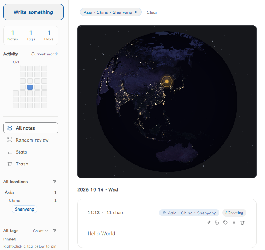Open the tag Count sort dropdown
Screen dimensions: 265x250
pyautogui.click(x=40, y=231)
